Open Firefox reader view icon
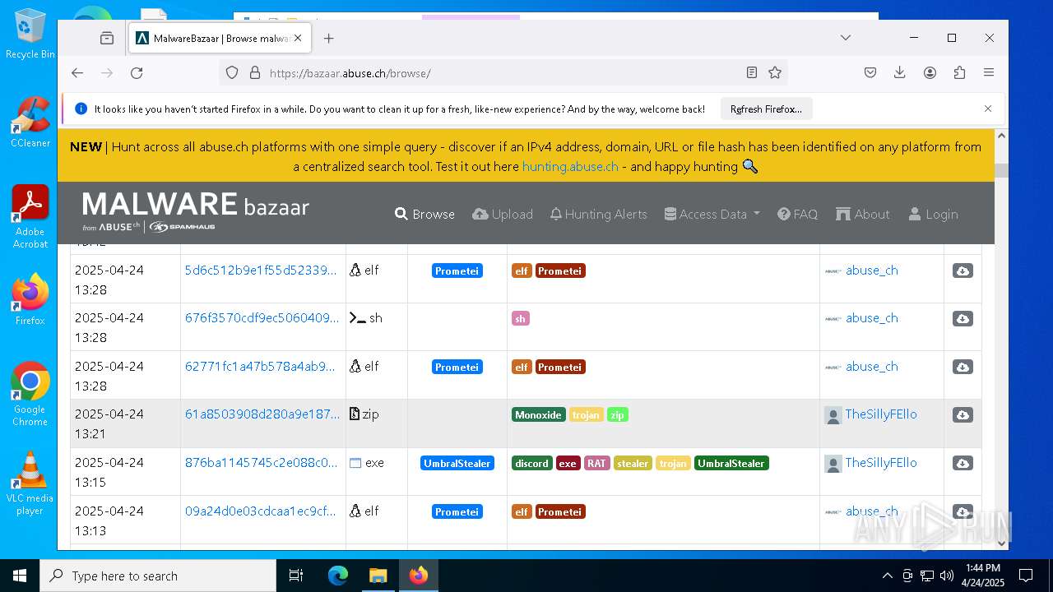This screenshot has height=592, width=1053. pyautogui.click(x=752, y=72)
